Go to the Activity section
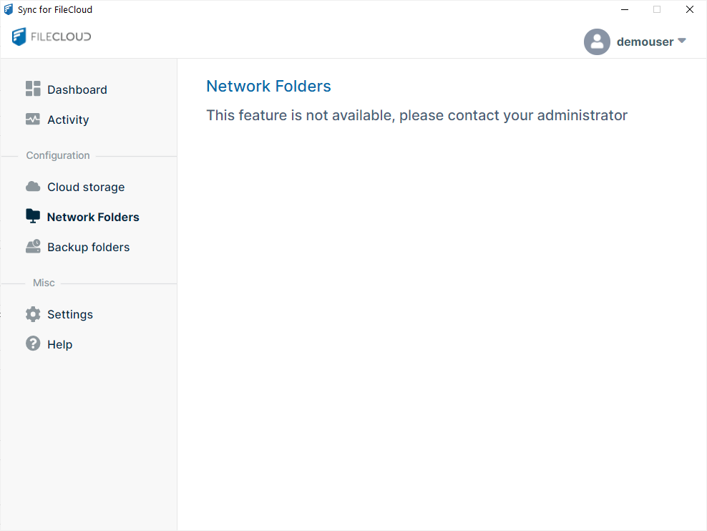 pyautogui.click(x=68, y=120)
